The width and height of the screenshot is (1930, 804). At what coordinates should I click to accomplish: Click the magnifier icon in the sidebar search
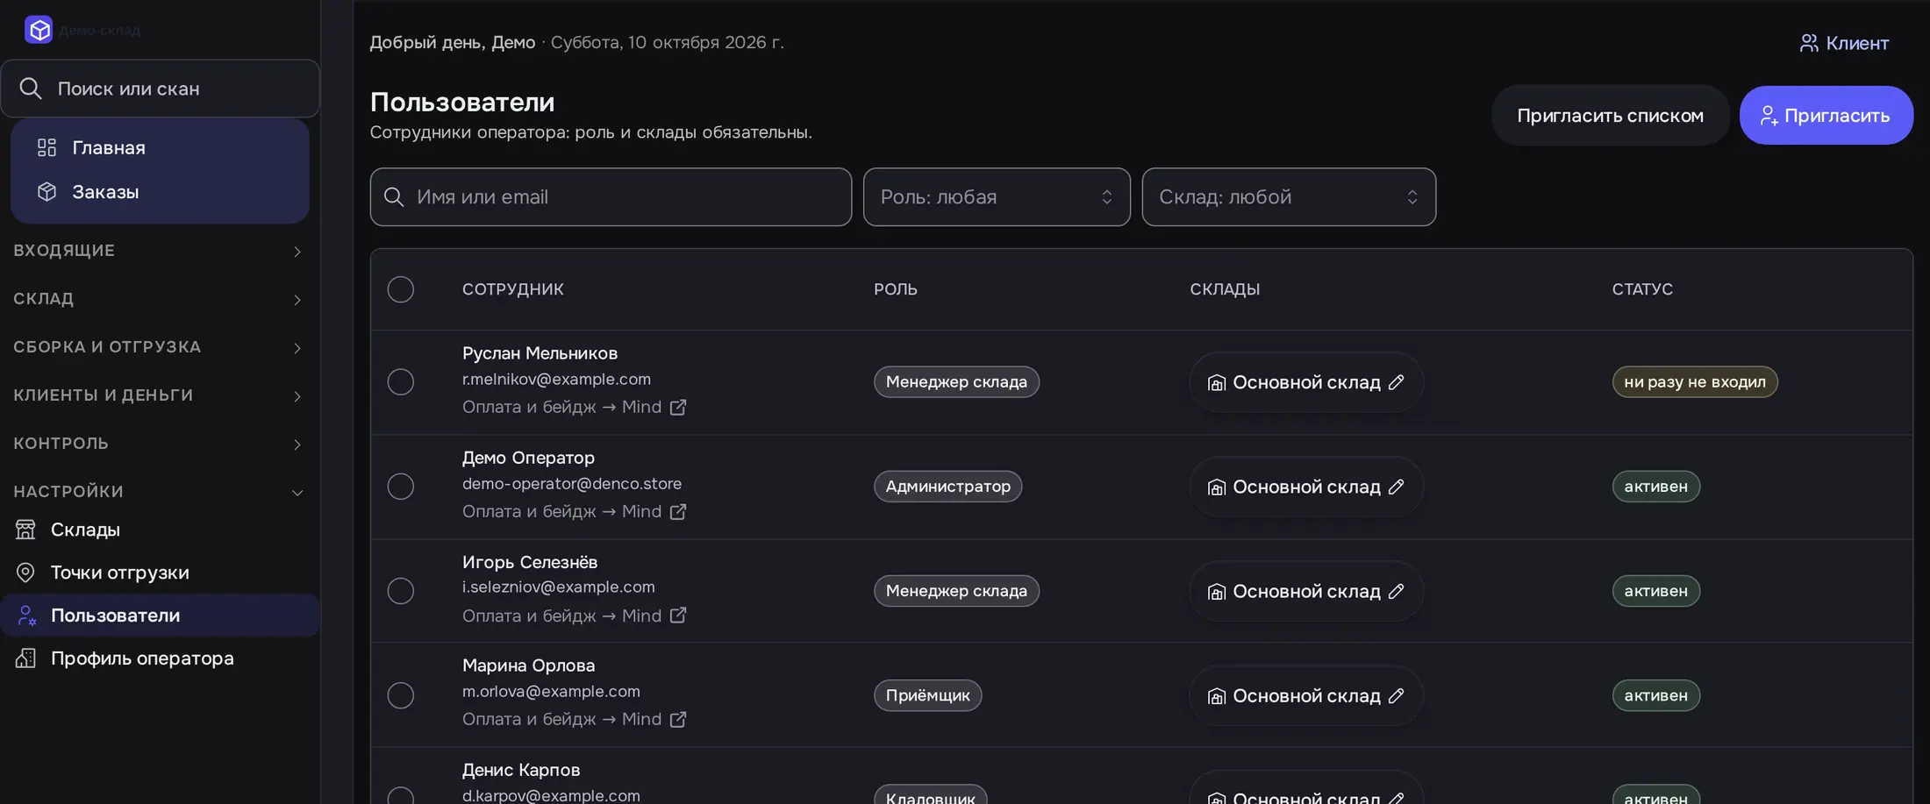31,89
